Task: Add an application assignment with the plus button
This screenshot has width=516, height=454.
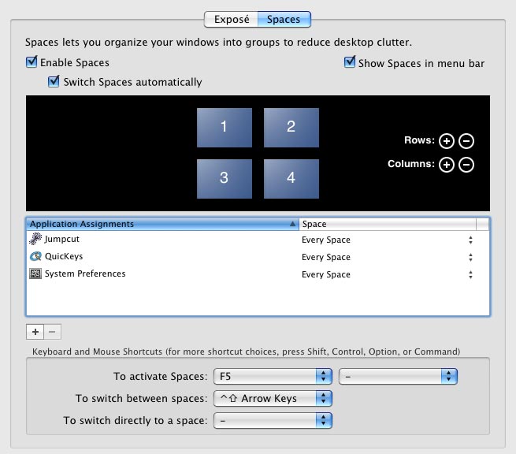Action: point(35,332)
